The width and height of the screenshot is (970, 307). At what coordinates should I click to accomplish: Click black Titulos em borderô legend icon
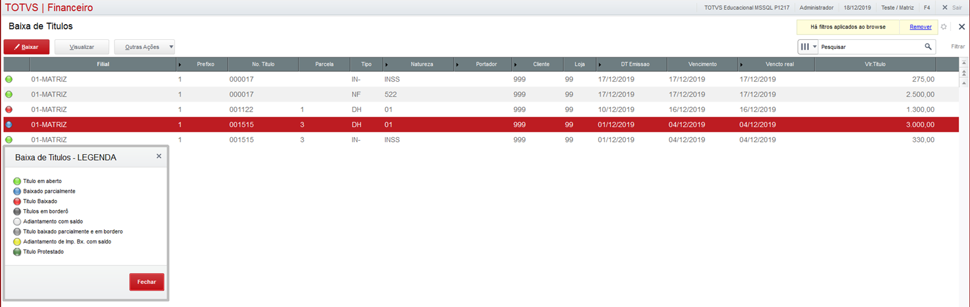click(x=17, y=212)
